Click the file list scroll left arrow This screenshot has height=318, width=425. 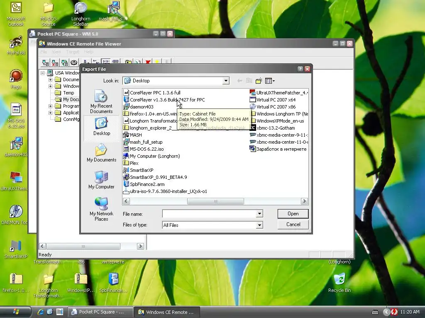point(126,201)
